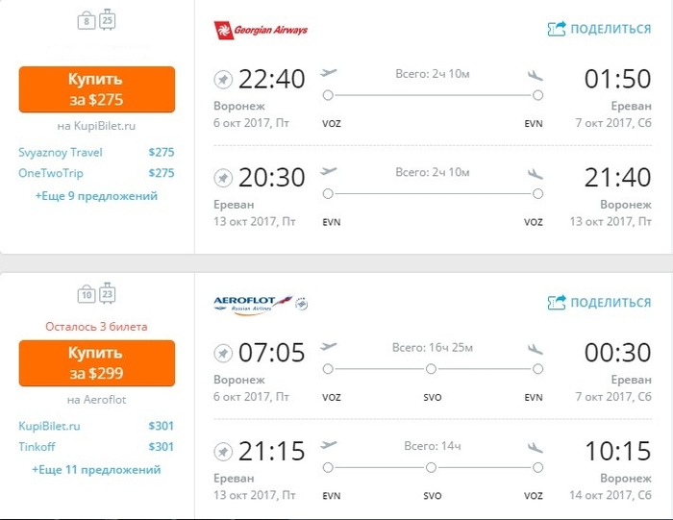Buy the ticket for $275
Screen dimensions: 673x520
[96, 88]
